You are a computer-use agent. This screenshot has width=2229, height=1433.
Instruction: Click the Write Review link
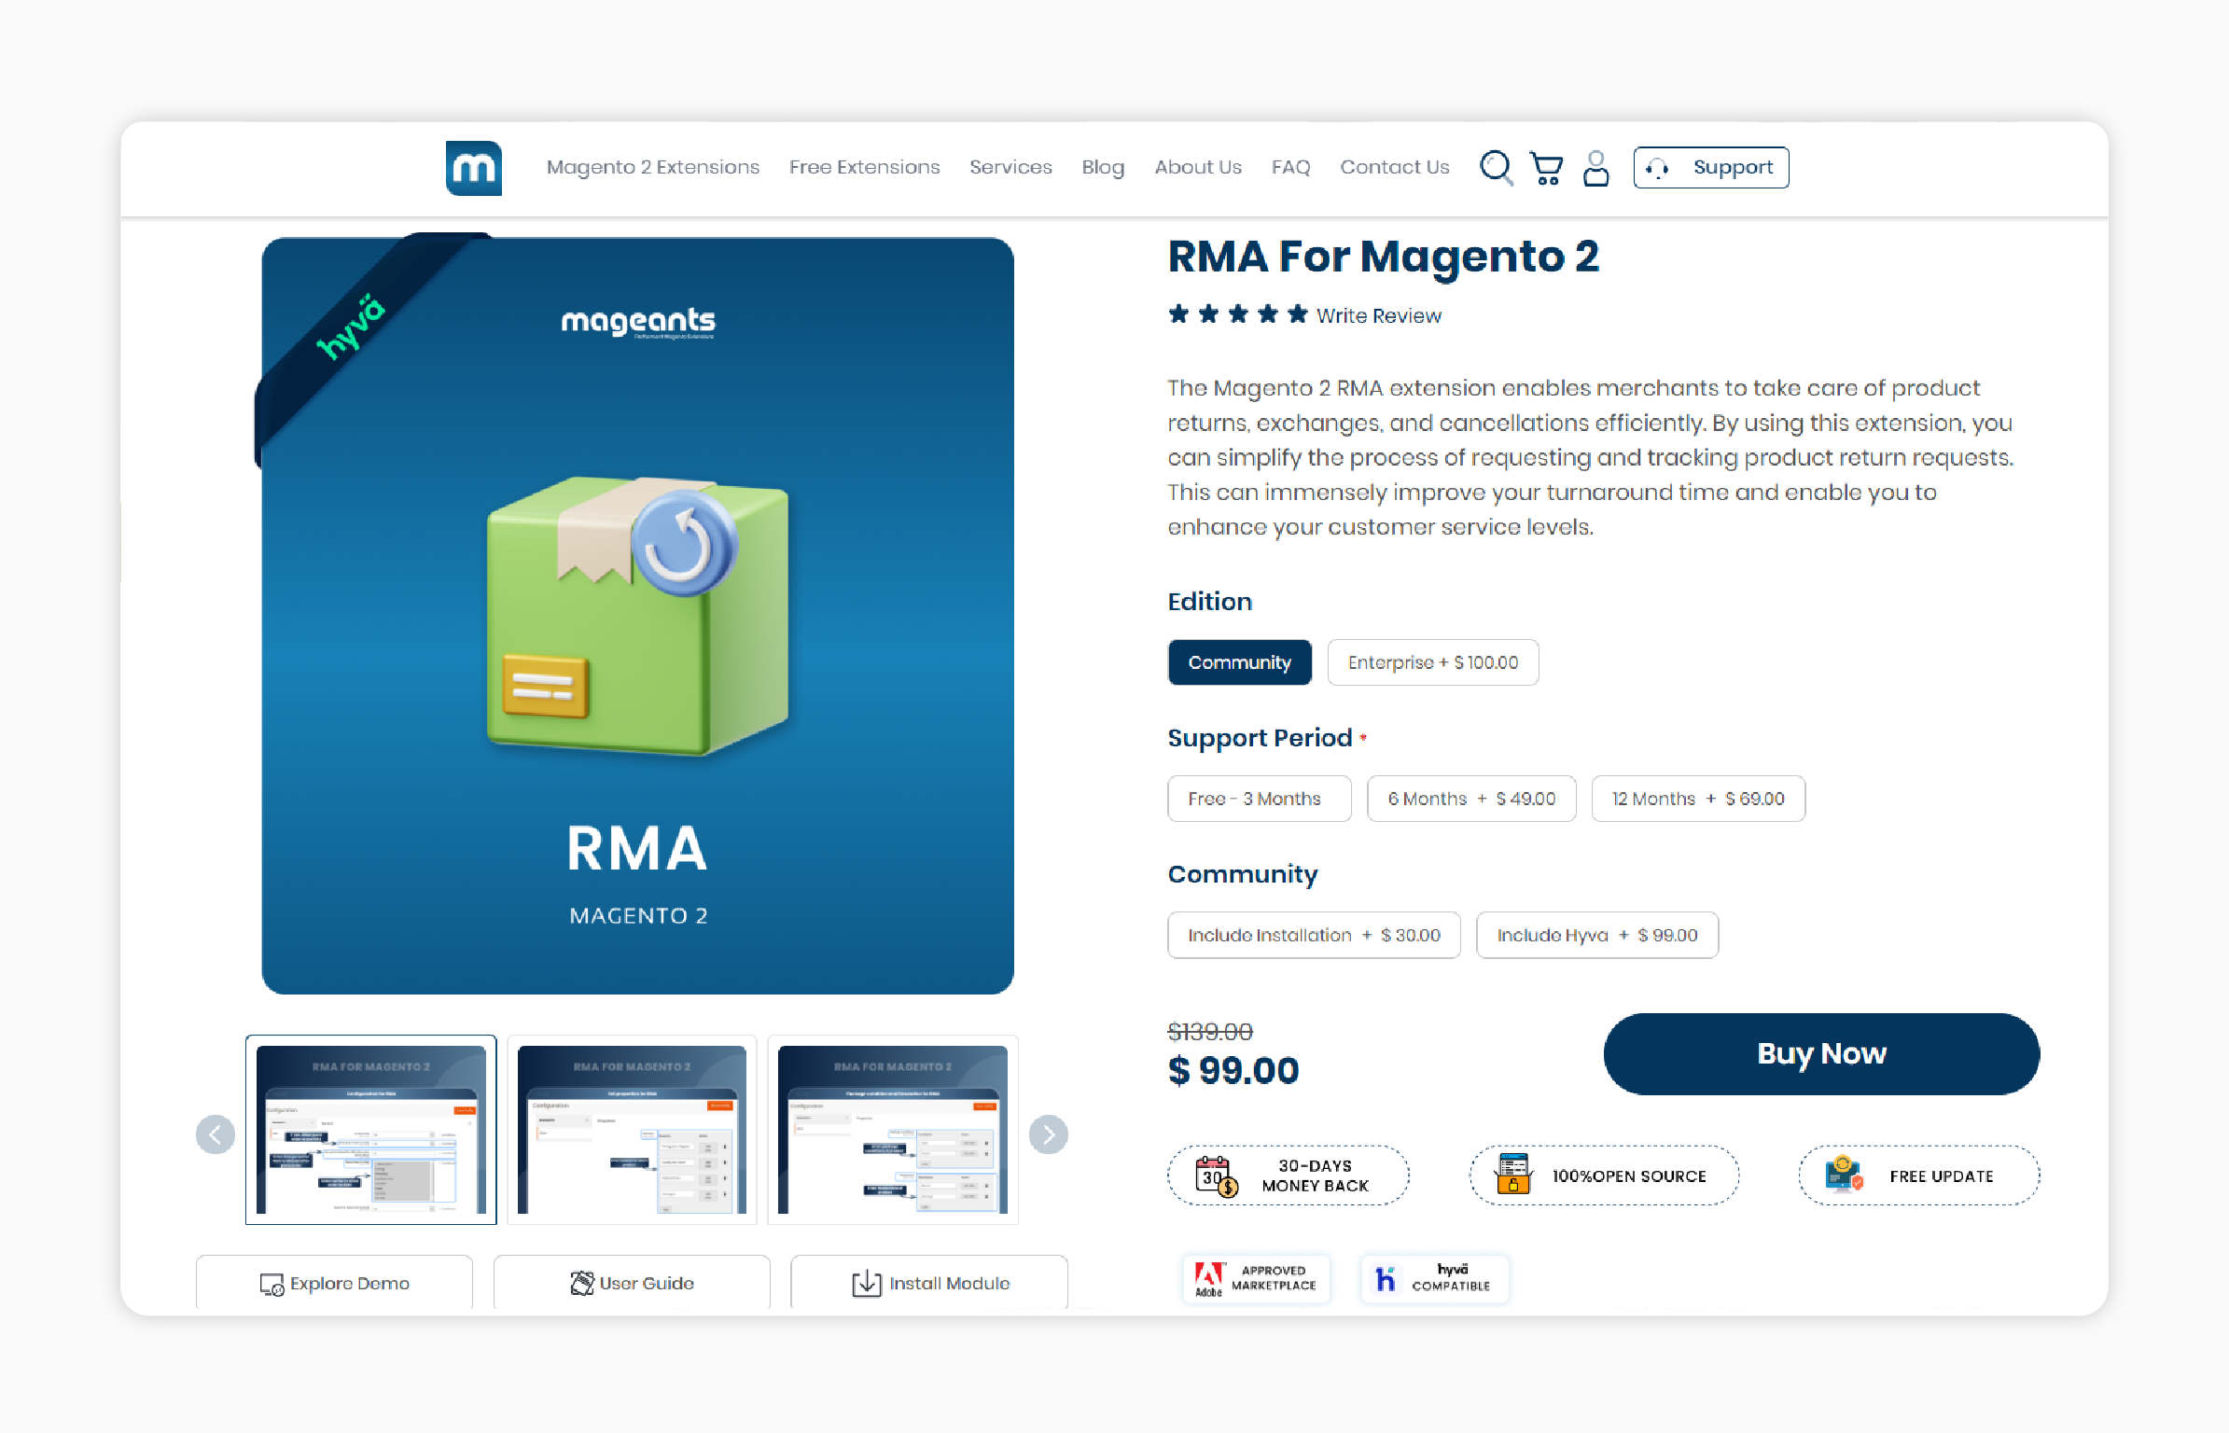point(1379,315)
